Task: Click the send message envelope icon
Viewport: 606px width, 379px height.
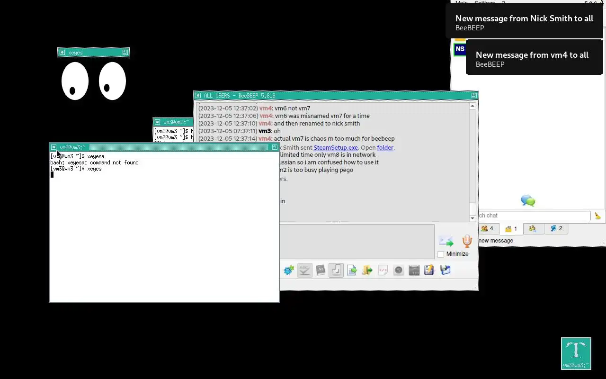Action: tap(446, 241)
